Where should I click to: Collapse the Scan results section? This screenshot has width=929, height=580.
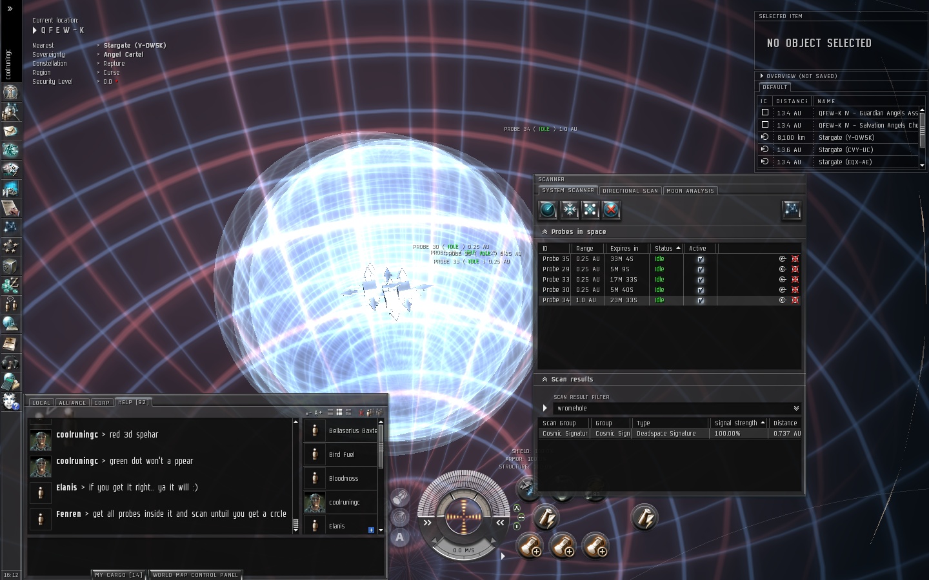click(544, 380)
